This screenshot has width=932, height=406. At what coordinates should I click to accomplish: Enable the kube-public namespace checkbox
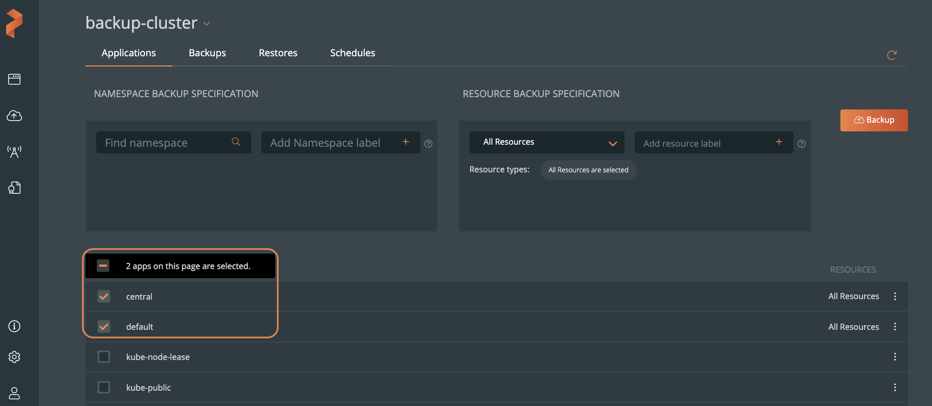[104, 388]
